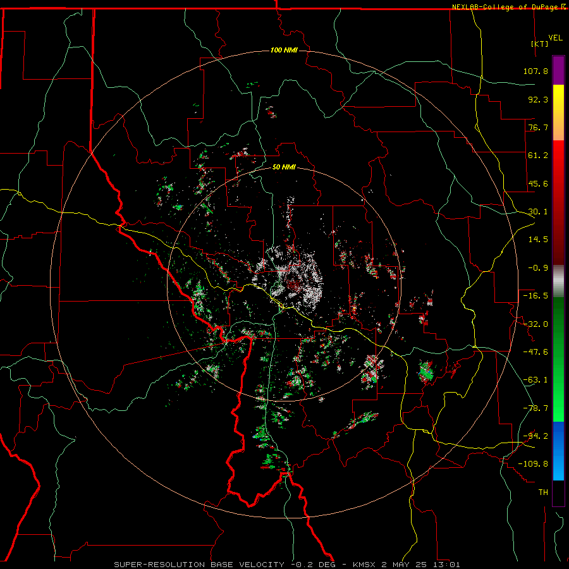Select the -63.1 legend value
This screenshot has width=569, height=569.
(x=535, y=380)
